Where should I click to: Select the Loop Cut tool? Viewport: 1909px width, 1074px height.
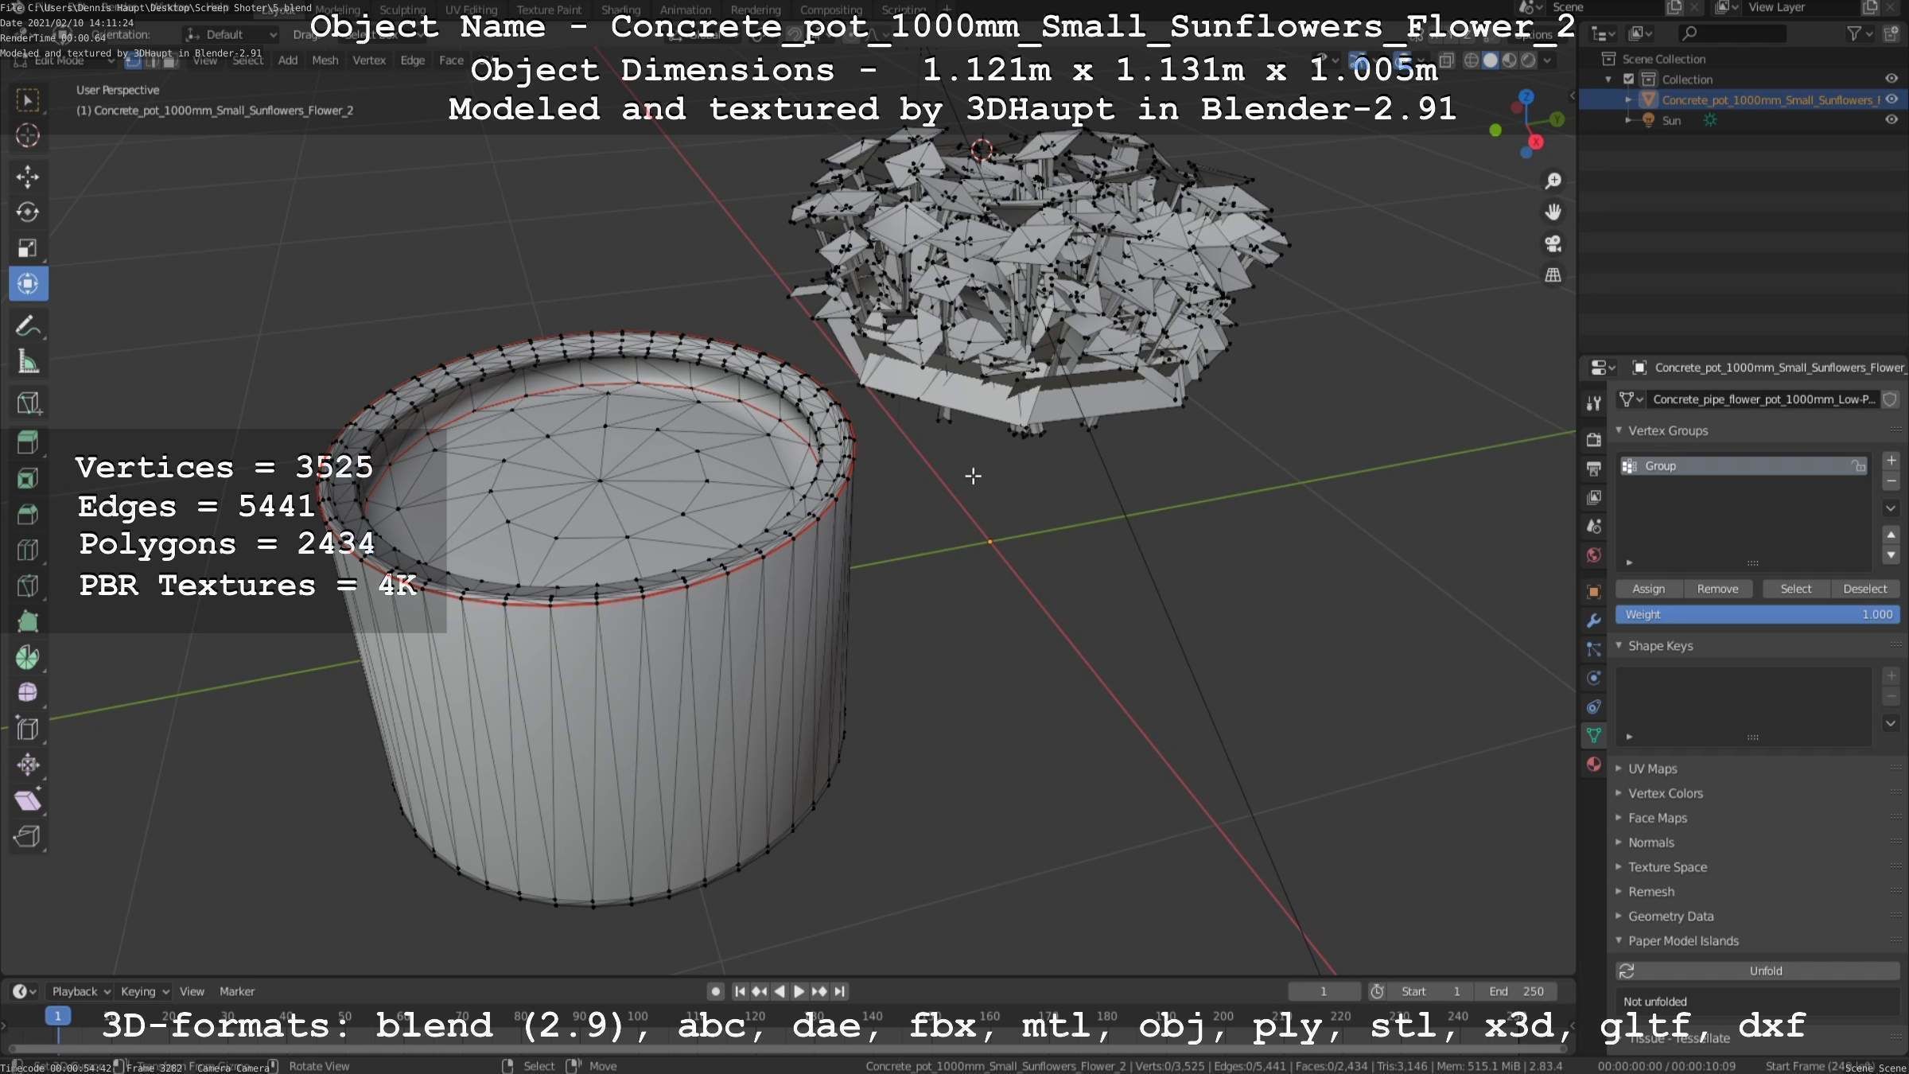[28, 550]
